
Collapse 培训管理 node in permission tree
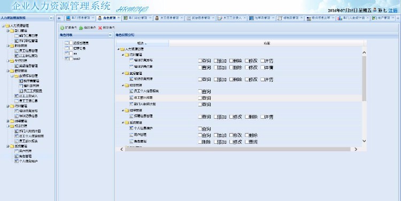123,55
